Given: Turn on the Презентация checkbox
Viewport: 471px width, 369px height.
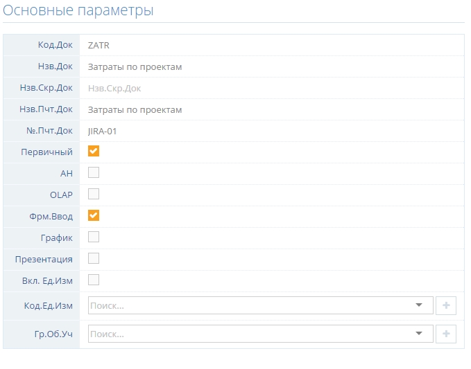Looking at the screenshot, I should coord(94,258).
